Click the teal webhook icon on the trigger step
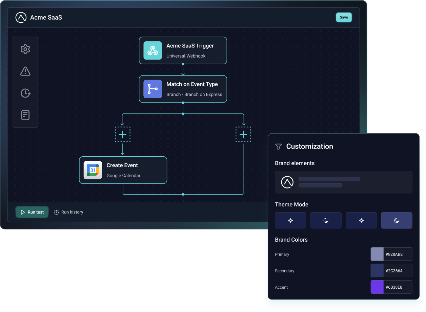This screenshot has width=426, height=312. click(153, 50)
